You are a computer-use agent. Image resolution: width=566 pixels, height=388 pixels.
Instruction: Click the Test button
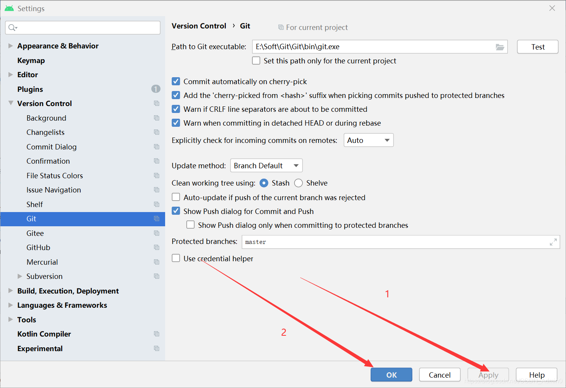[x=537, y=46]
